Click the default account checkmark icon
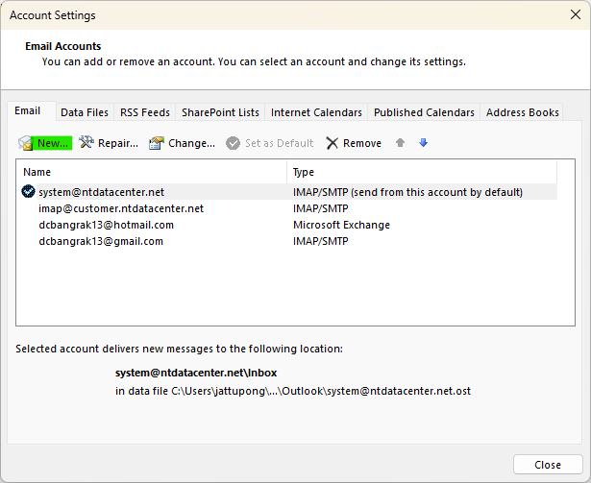This screenshot has width=591, height=483. tap(28, 192)
